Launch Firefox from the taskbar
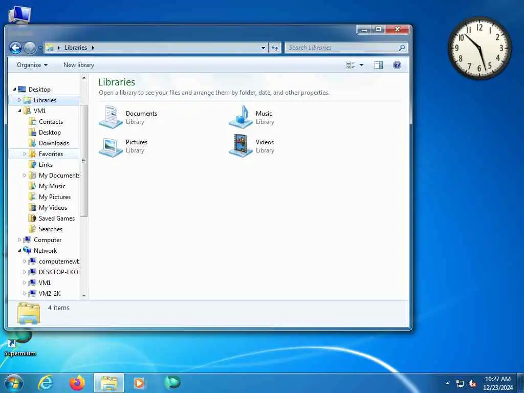 [x=77, y=383]
